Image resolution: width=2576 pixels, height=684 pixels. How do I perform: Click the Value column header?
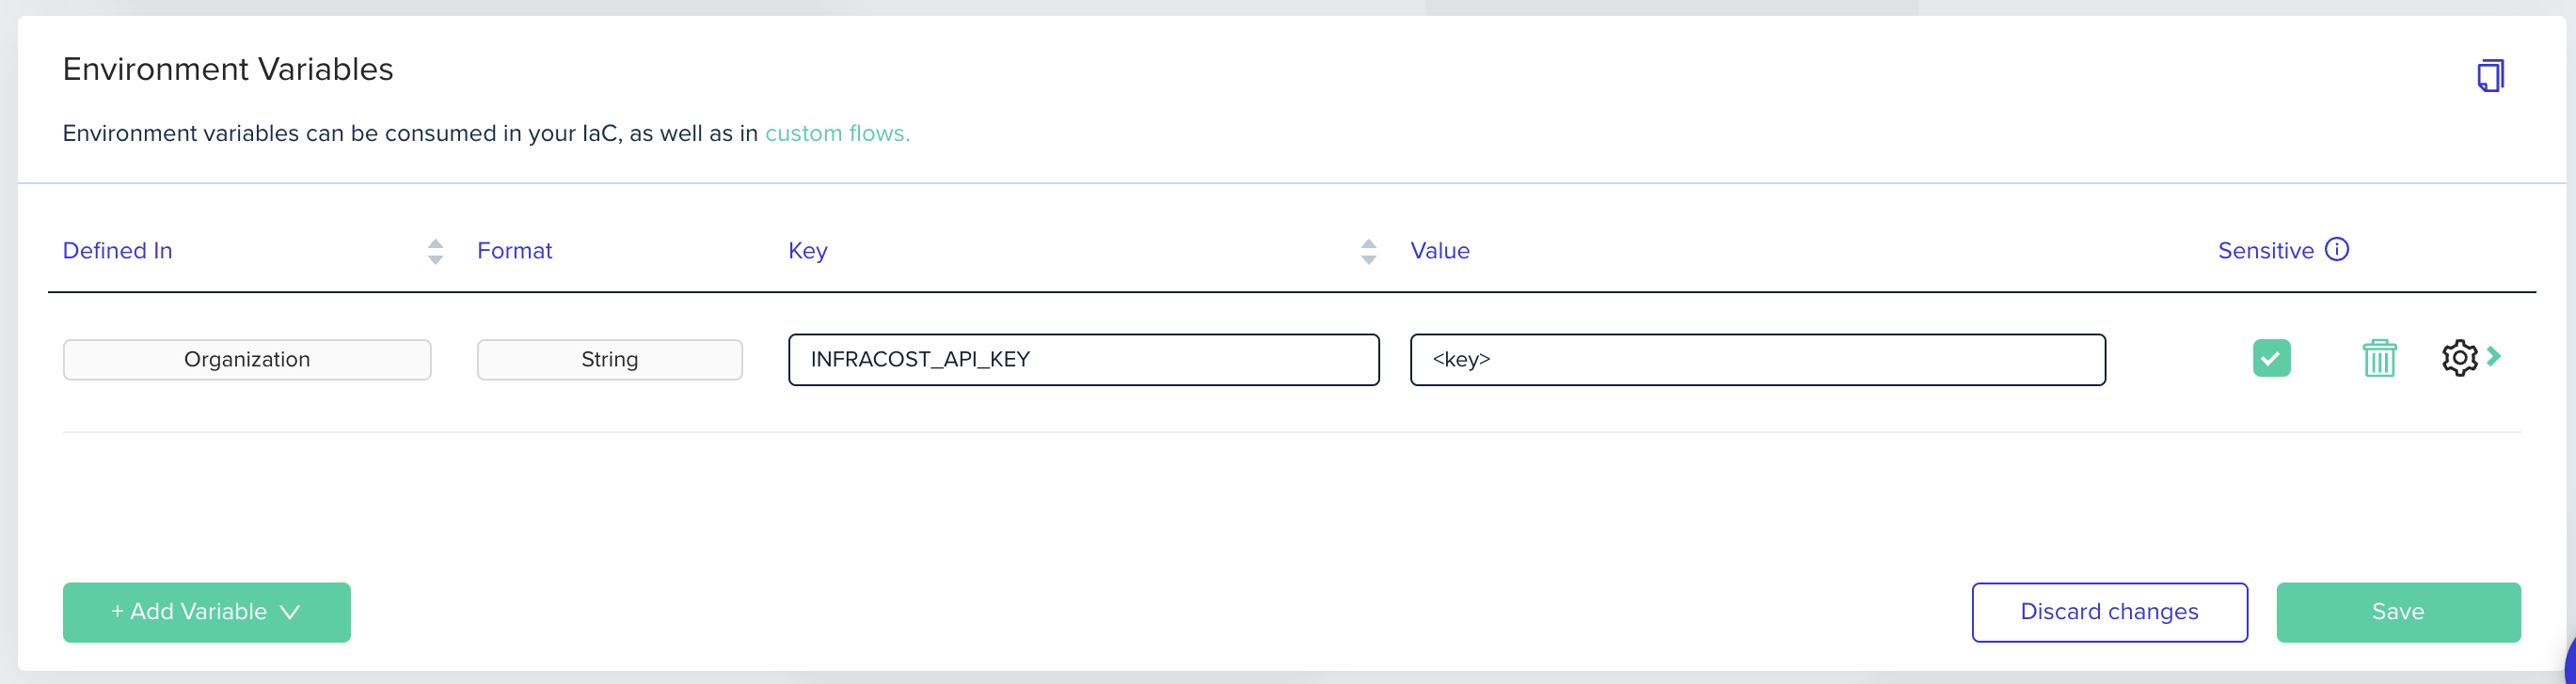[x=1439, y=251]
